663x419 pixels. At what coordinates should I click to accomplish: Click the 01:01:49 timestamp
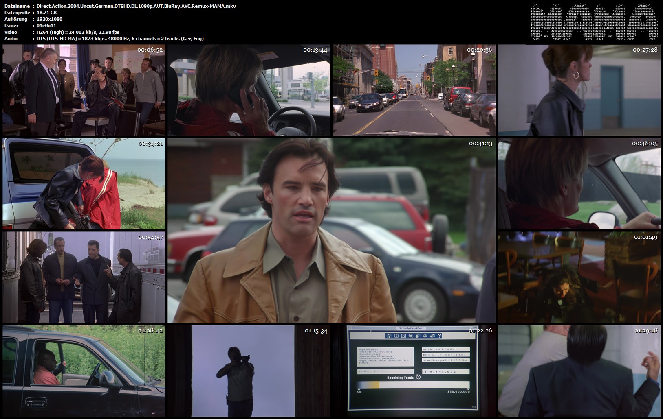(x=645, y=237)
